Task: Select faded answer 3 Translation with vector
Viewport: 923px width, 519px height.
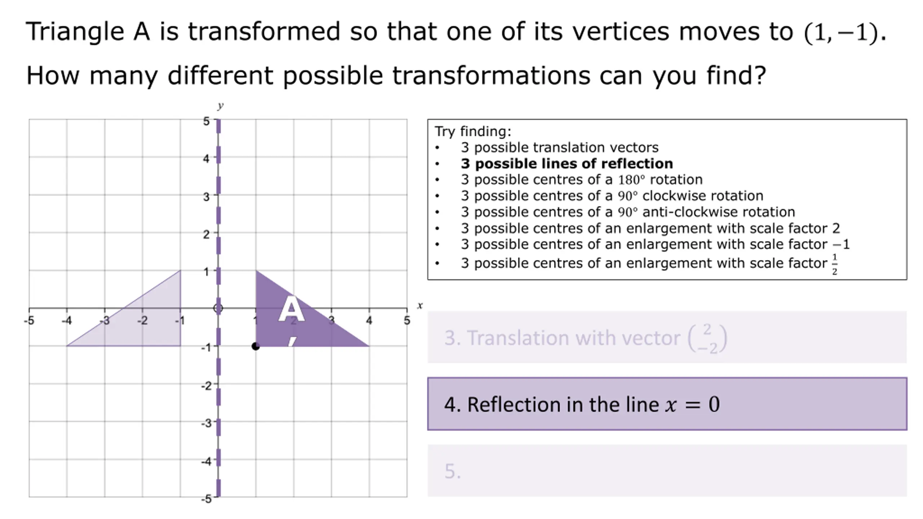Action: coord(667,337)
